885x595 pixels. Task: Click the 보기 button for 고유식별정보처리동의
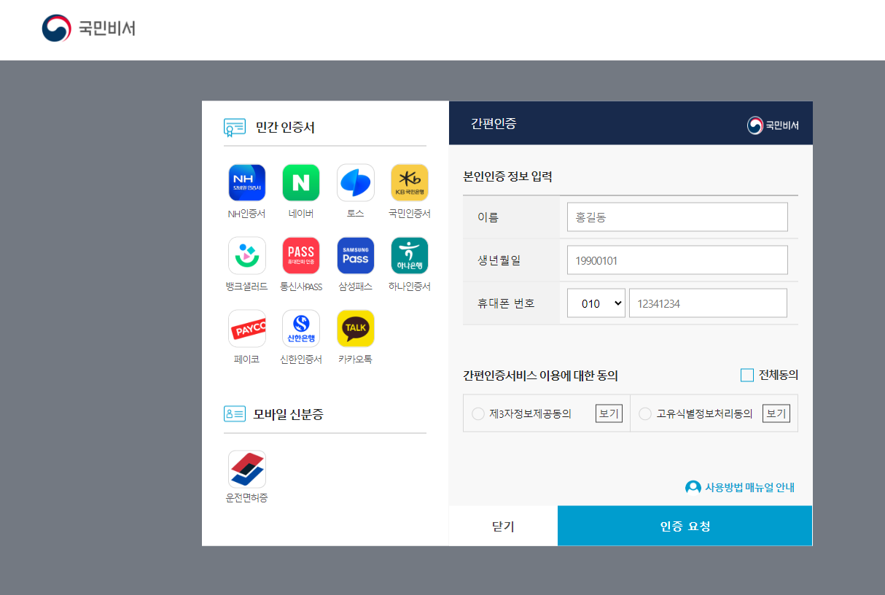776,413
